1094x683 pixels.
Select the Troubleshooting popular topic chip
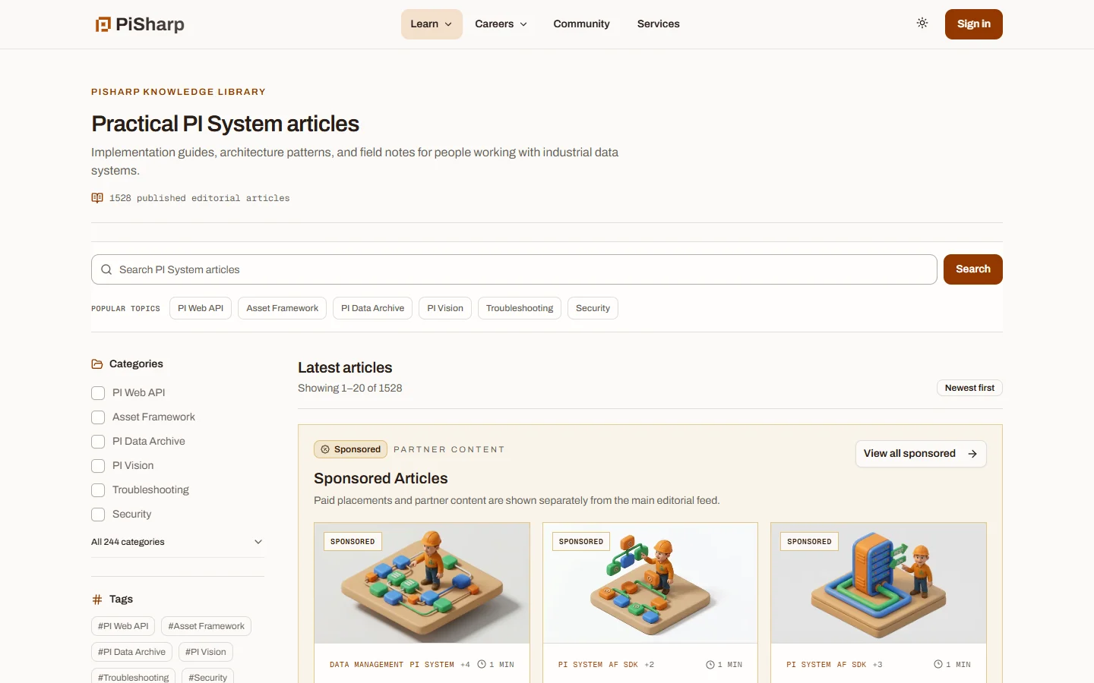pos(520,308)
